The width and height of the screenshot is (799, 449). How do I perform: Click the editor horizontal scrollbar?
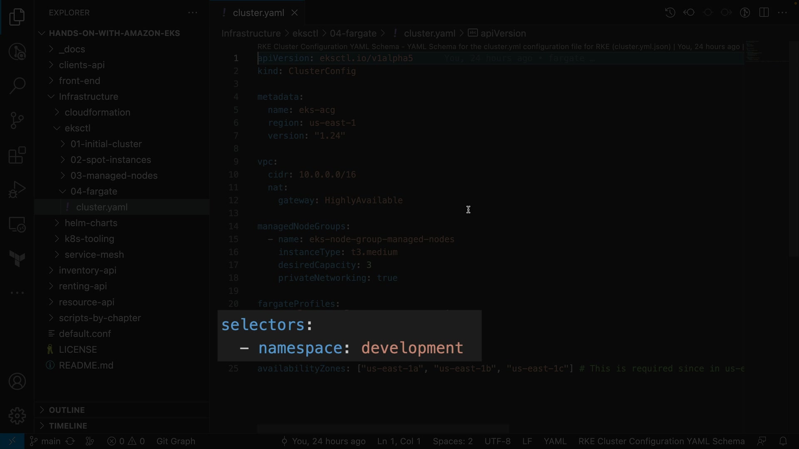tap(383, 429)
